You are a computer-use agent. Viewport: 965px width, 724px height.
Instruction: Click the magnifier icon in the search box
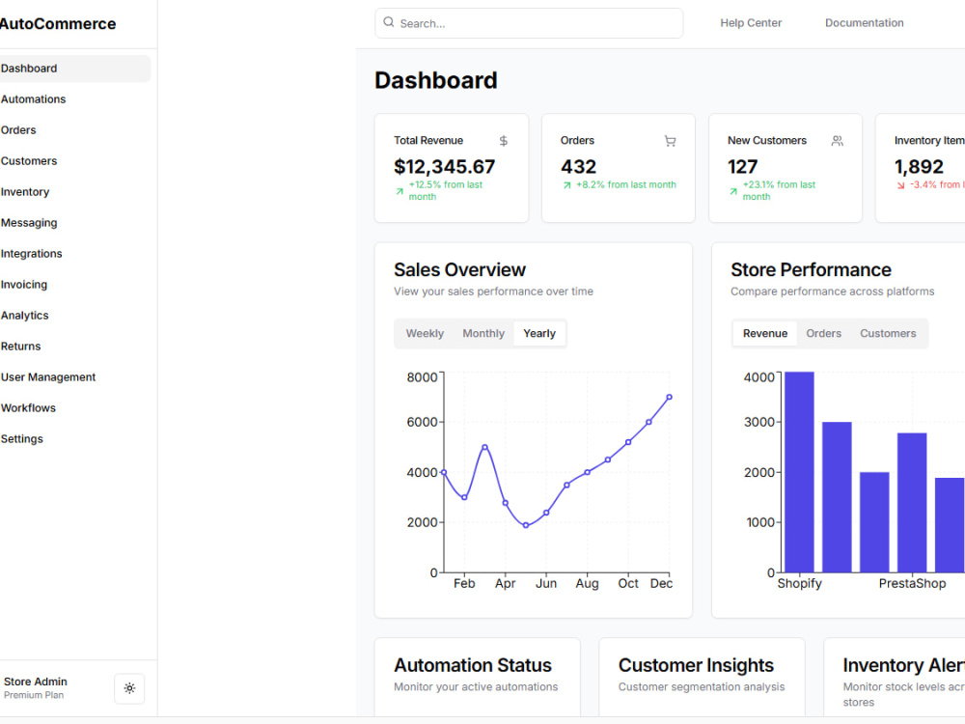(x=388, y=22)
